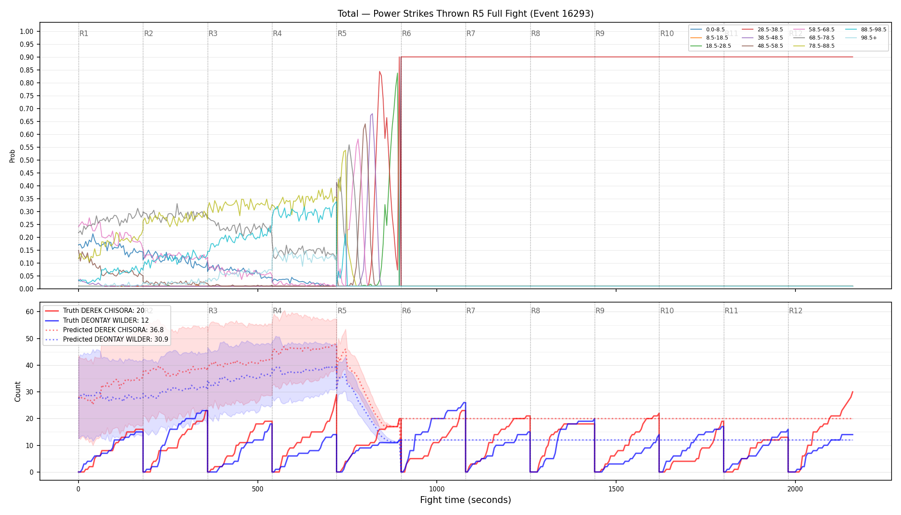Click the 1000 tick on time axis

437,489
